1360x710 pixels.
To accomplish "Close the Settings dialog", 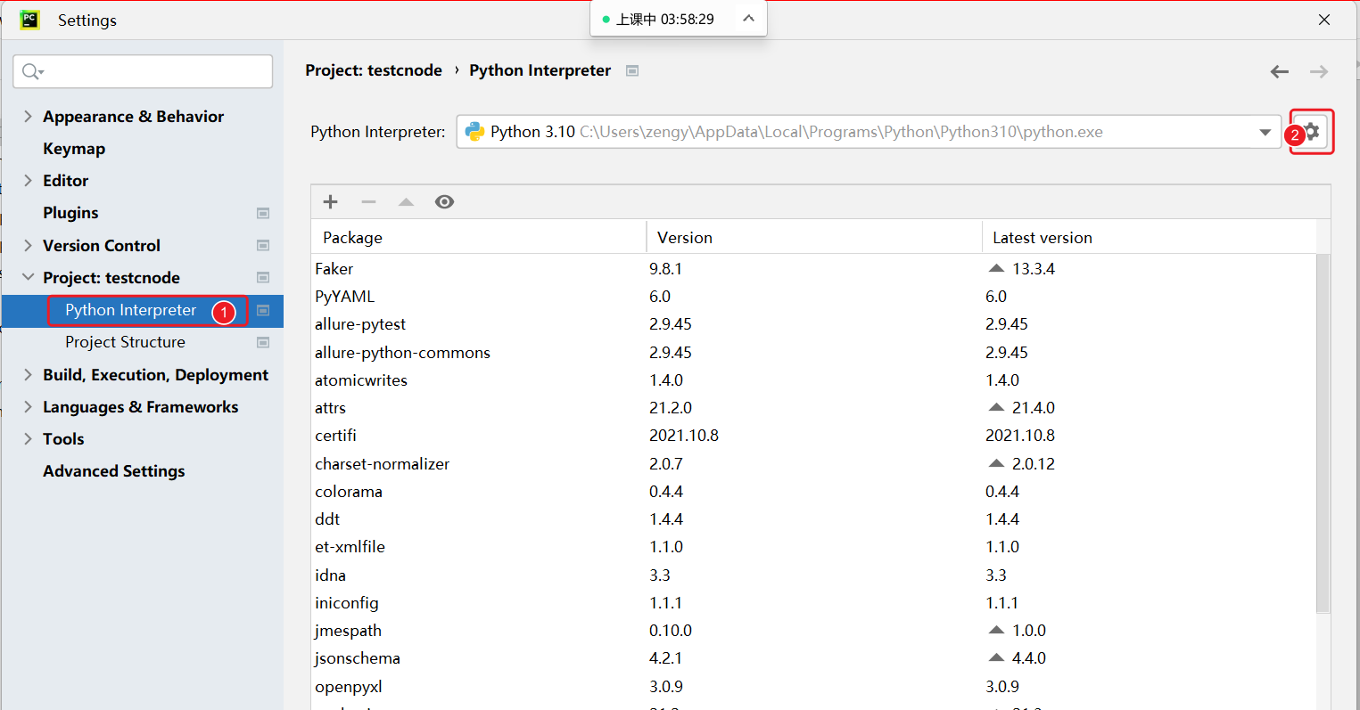I will [1324, 20].
